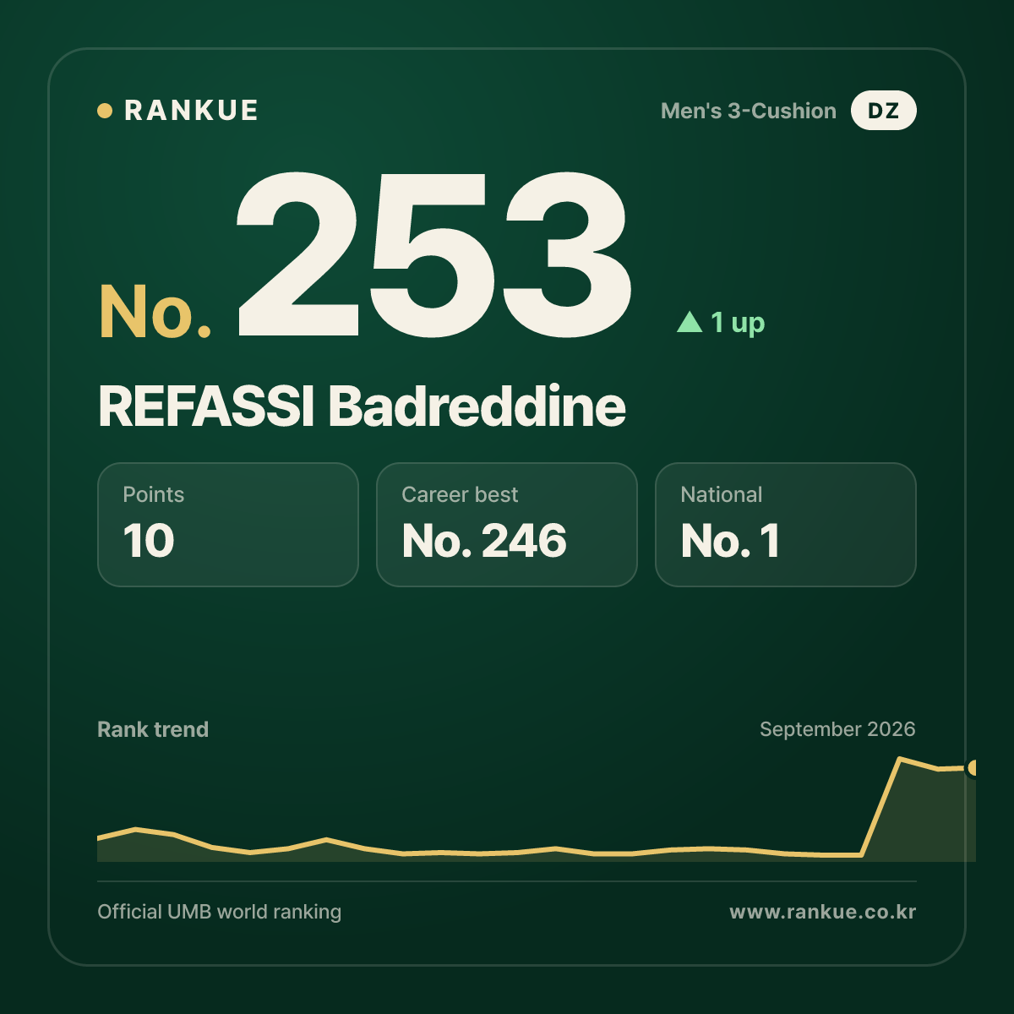Image resolution: width=1014 pixels, height=1014 pixels.
Task: Click the '1 up' change text
Action: pyautogui.click(x=738, y=323)
